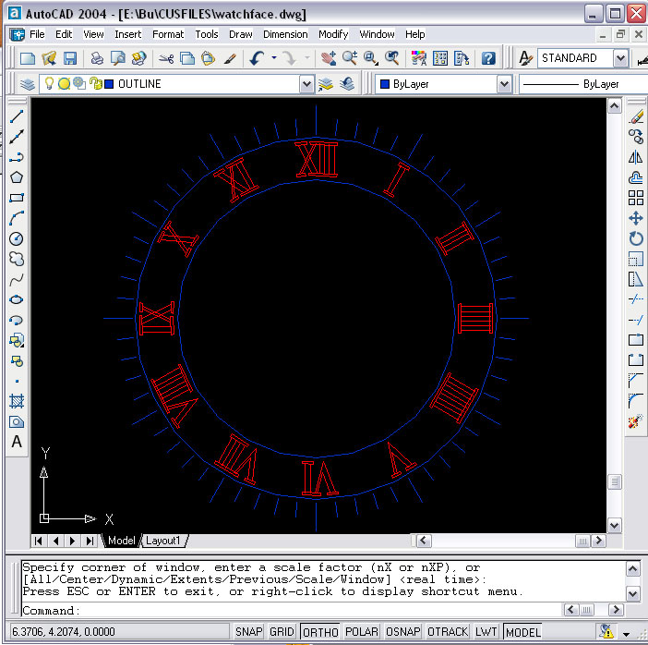This screenshot has width=648, height=645.
Task: Expand the ByLayer color dropdown
Action: tap(504, 84)
